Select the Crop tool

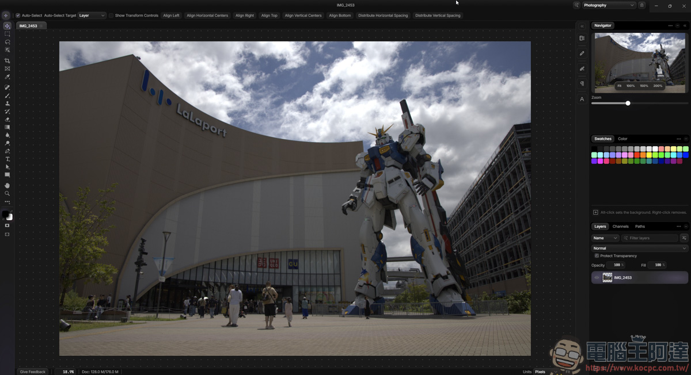(x=7, y=60)
